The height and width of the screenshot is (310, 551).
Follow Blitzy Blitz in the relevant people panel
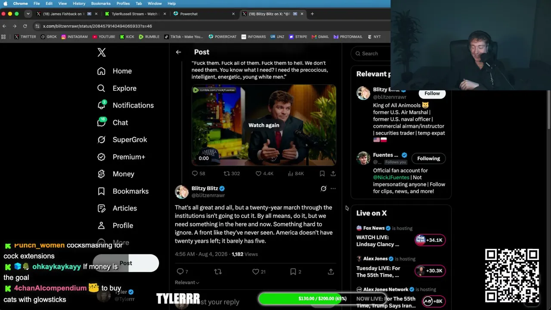point(432,93)
